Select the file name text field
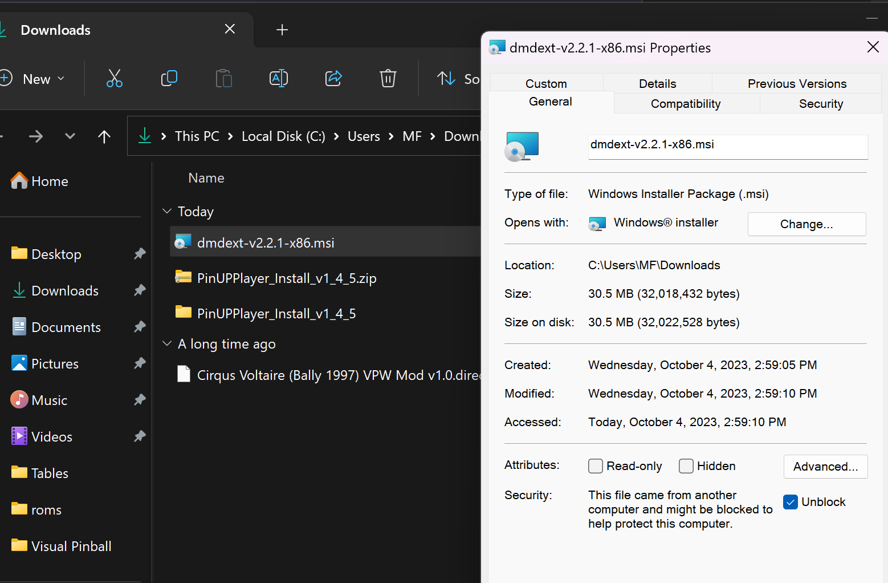The height and width of the screenshot is (583, 888). click(727, 147)
